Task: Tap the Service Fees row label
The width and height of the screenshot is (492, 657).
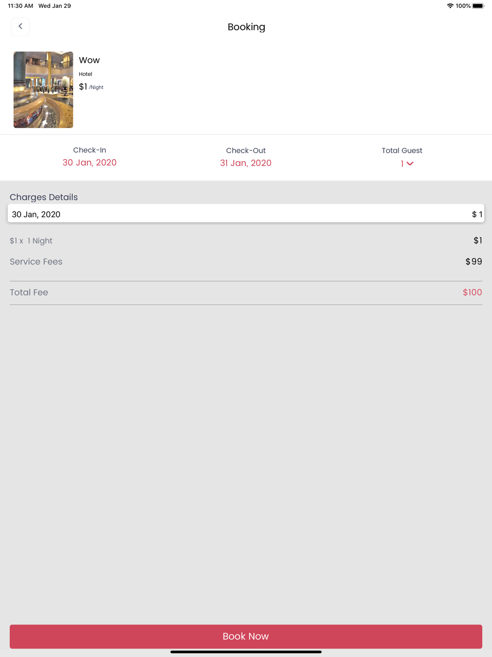Action: pos(36,262)
